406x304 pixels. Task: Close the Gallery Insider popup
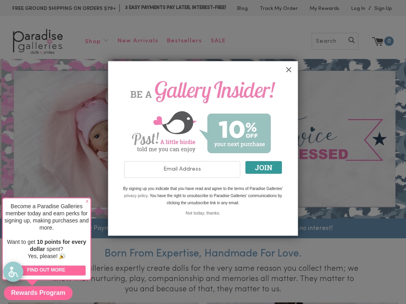point(289,70)
